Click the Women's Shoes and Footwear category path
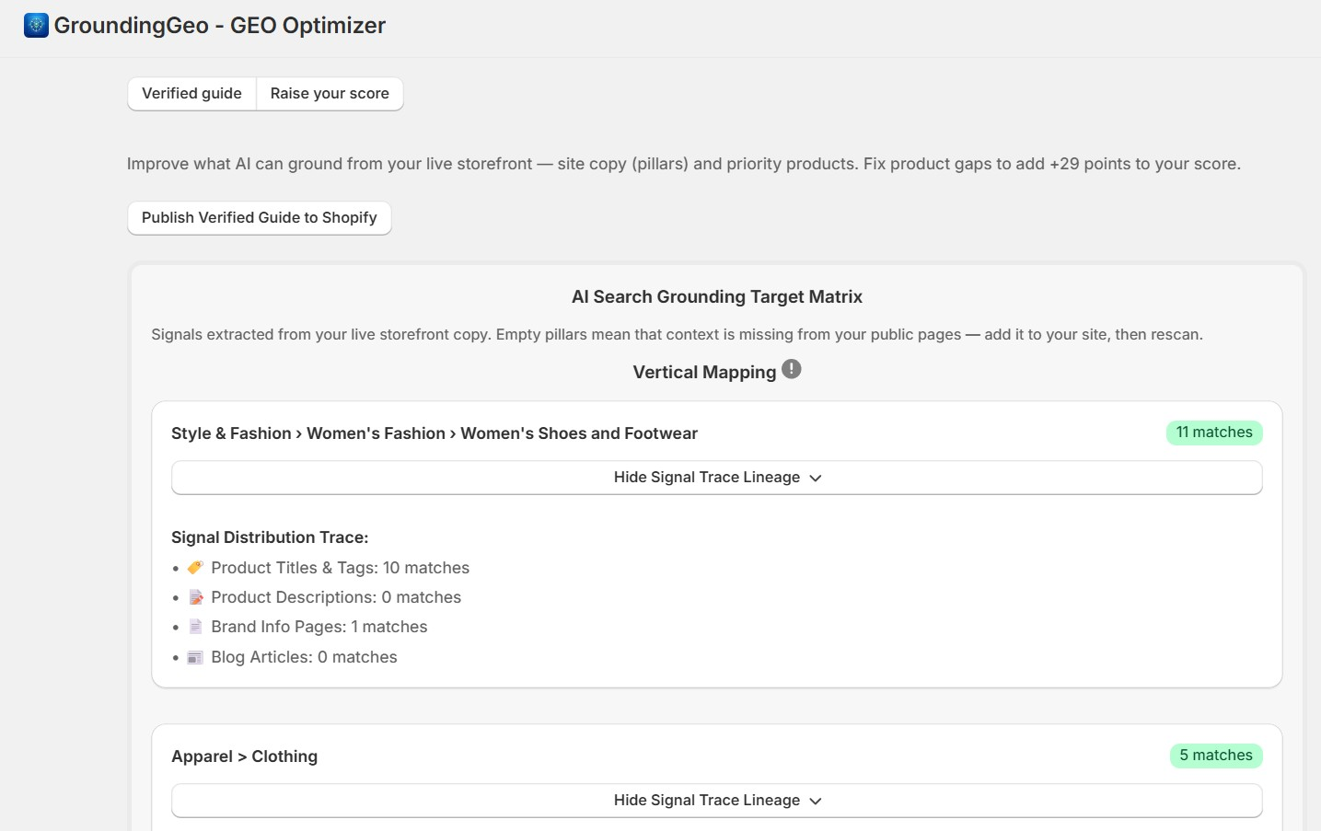 [x=435, y=433]
